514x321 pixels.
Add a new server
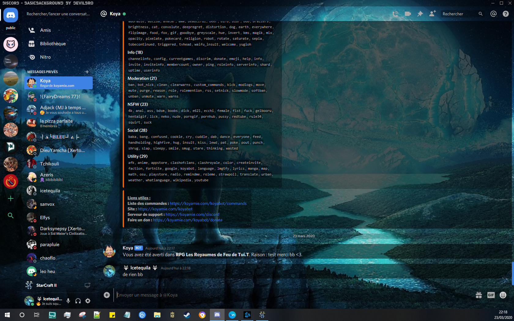click(x=11, y=198)
